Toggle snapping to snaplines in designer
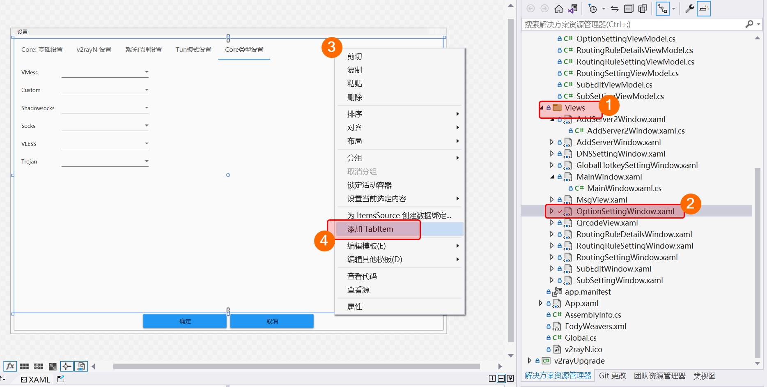Viewport: 767px width, 387px height. pos(67,366)
